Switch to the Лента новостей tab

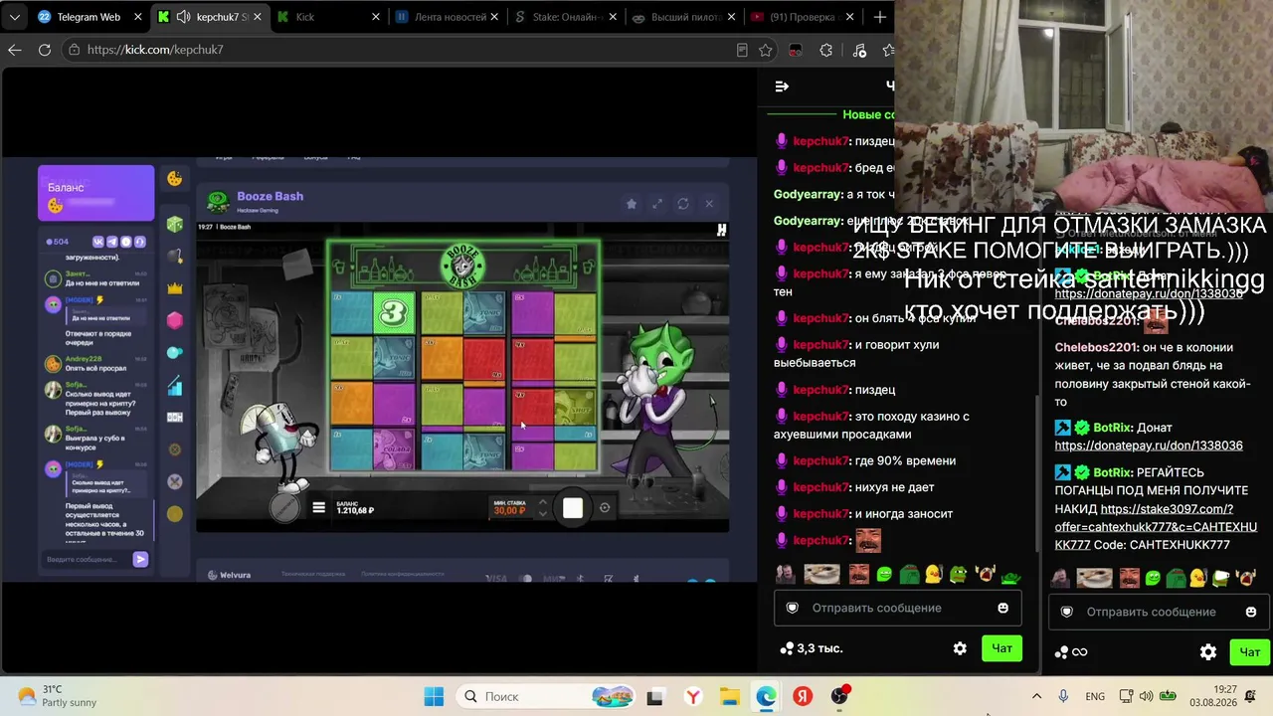[x=448, y=17]
